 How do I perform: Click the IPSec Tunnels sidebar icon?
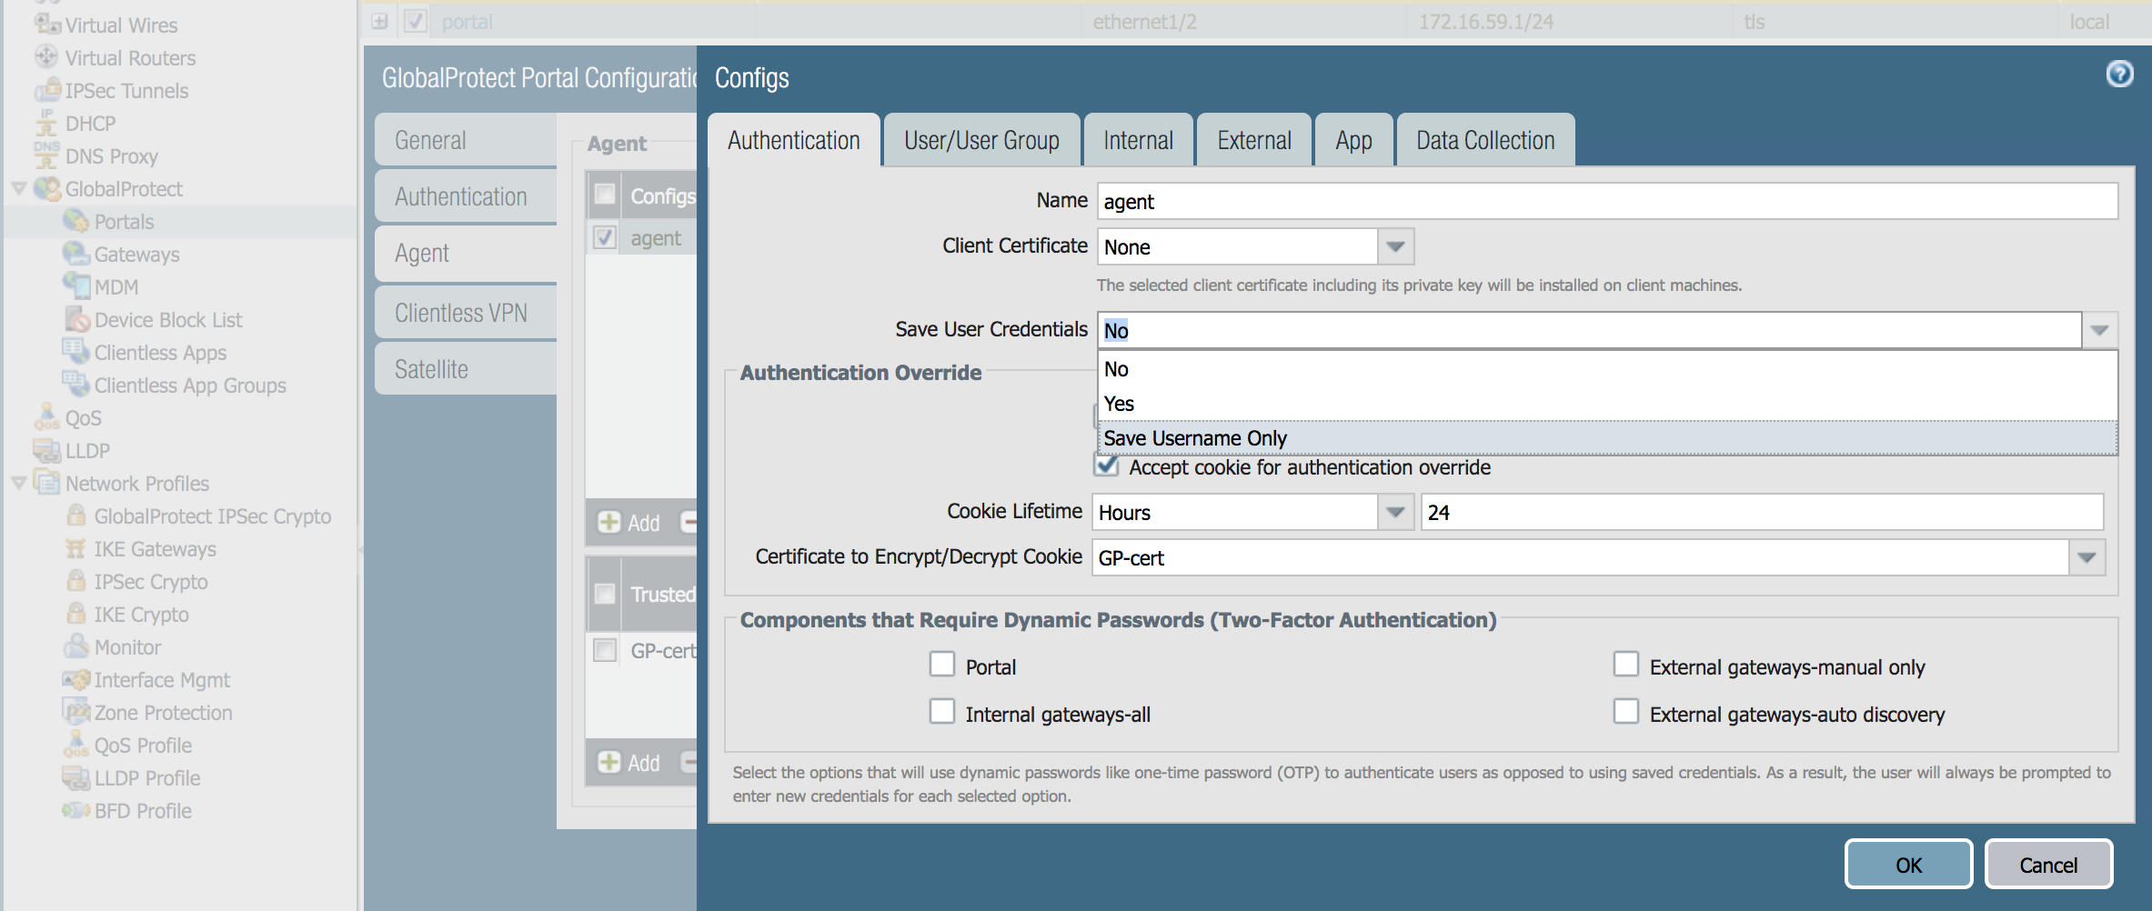pyautogui.click(x=47, y=91)
